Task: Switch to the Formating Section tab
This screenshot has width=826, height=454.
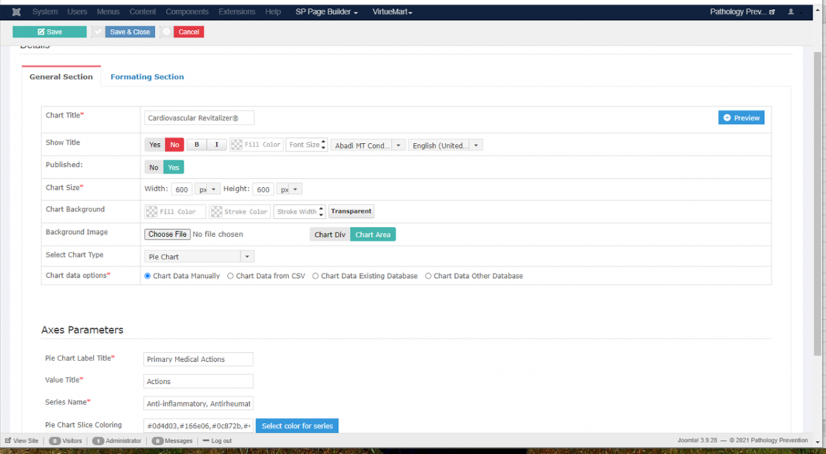Action: (x=147, y=76)
